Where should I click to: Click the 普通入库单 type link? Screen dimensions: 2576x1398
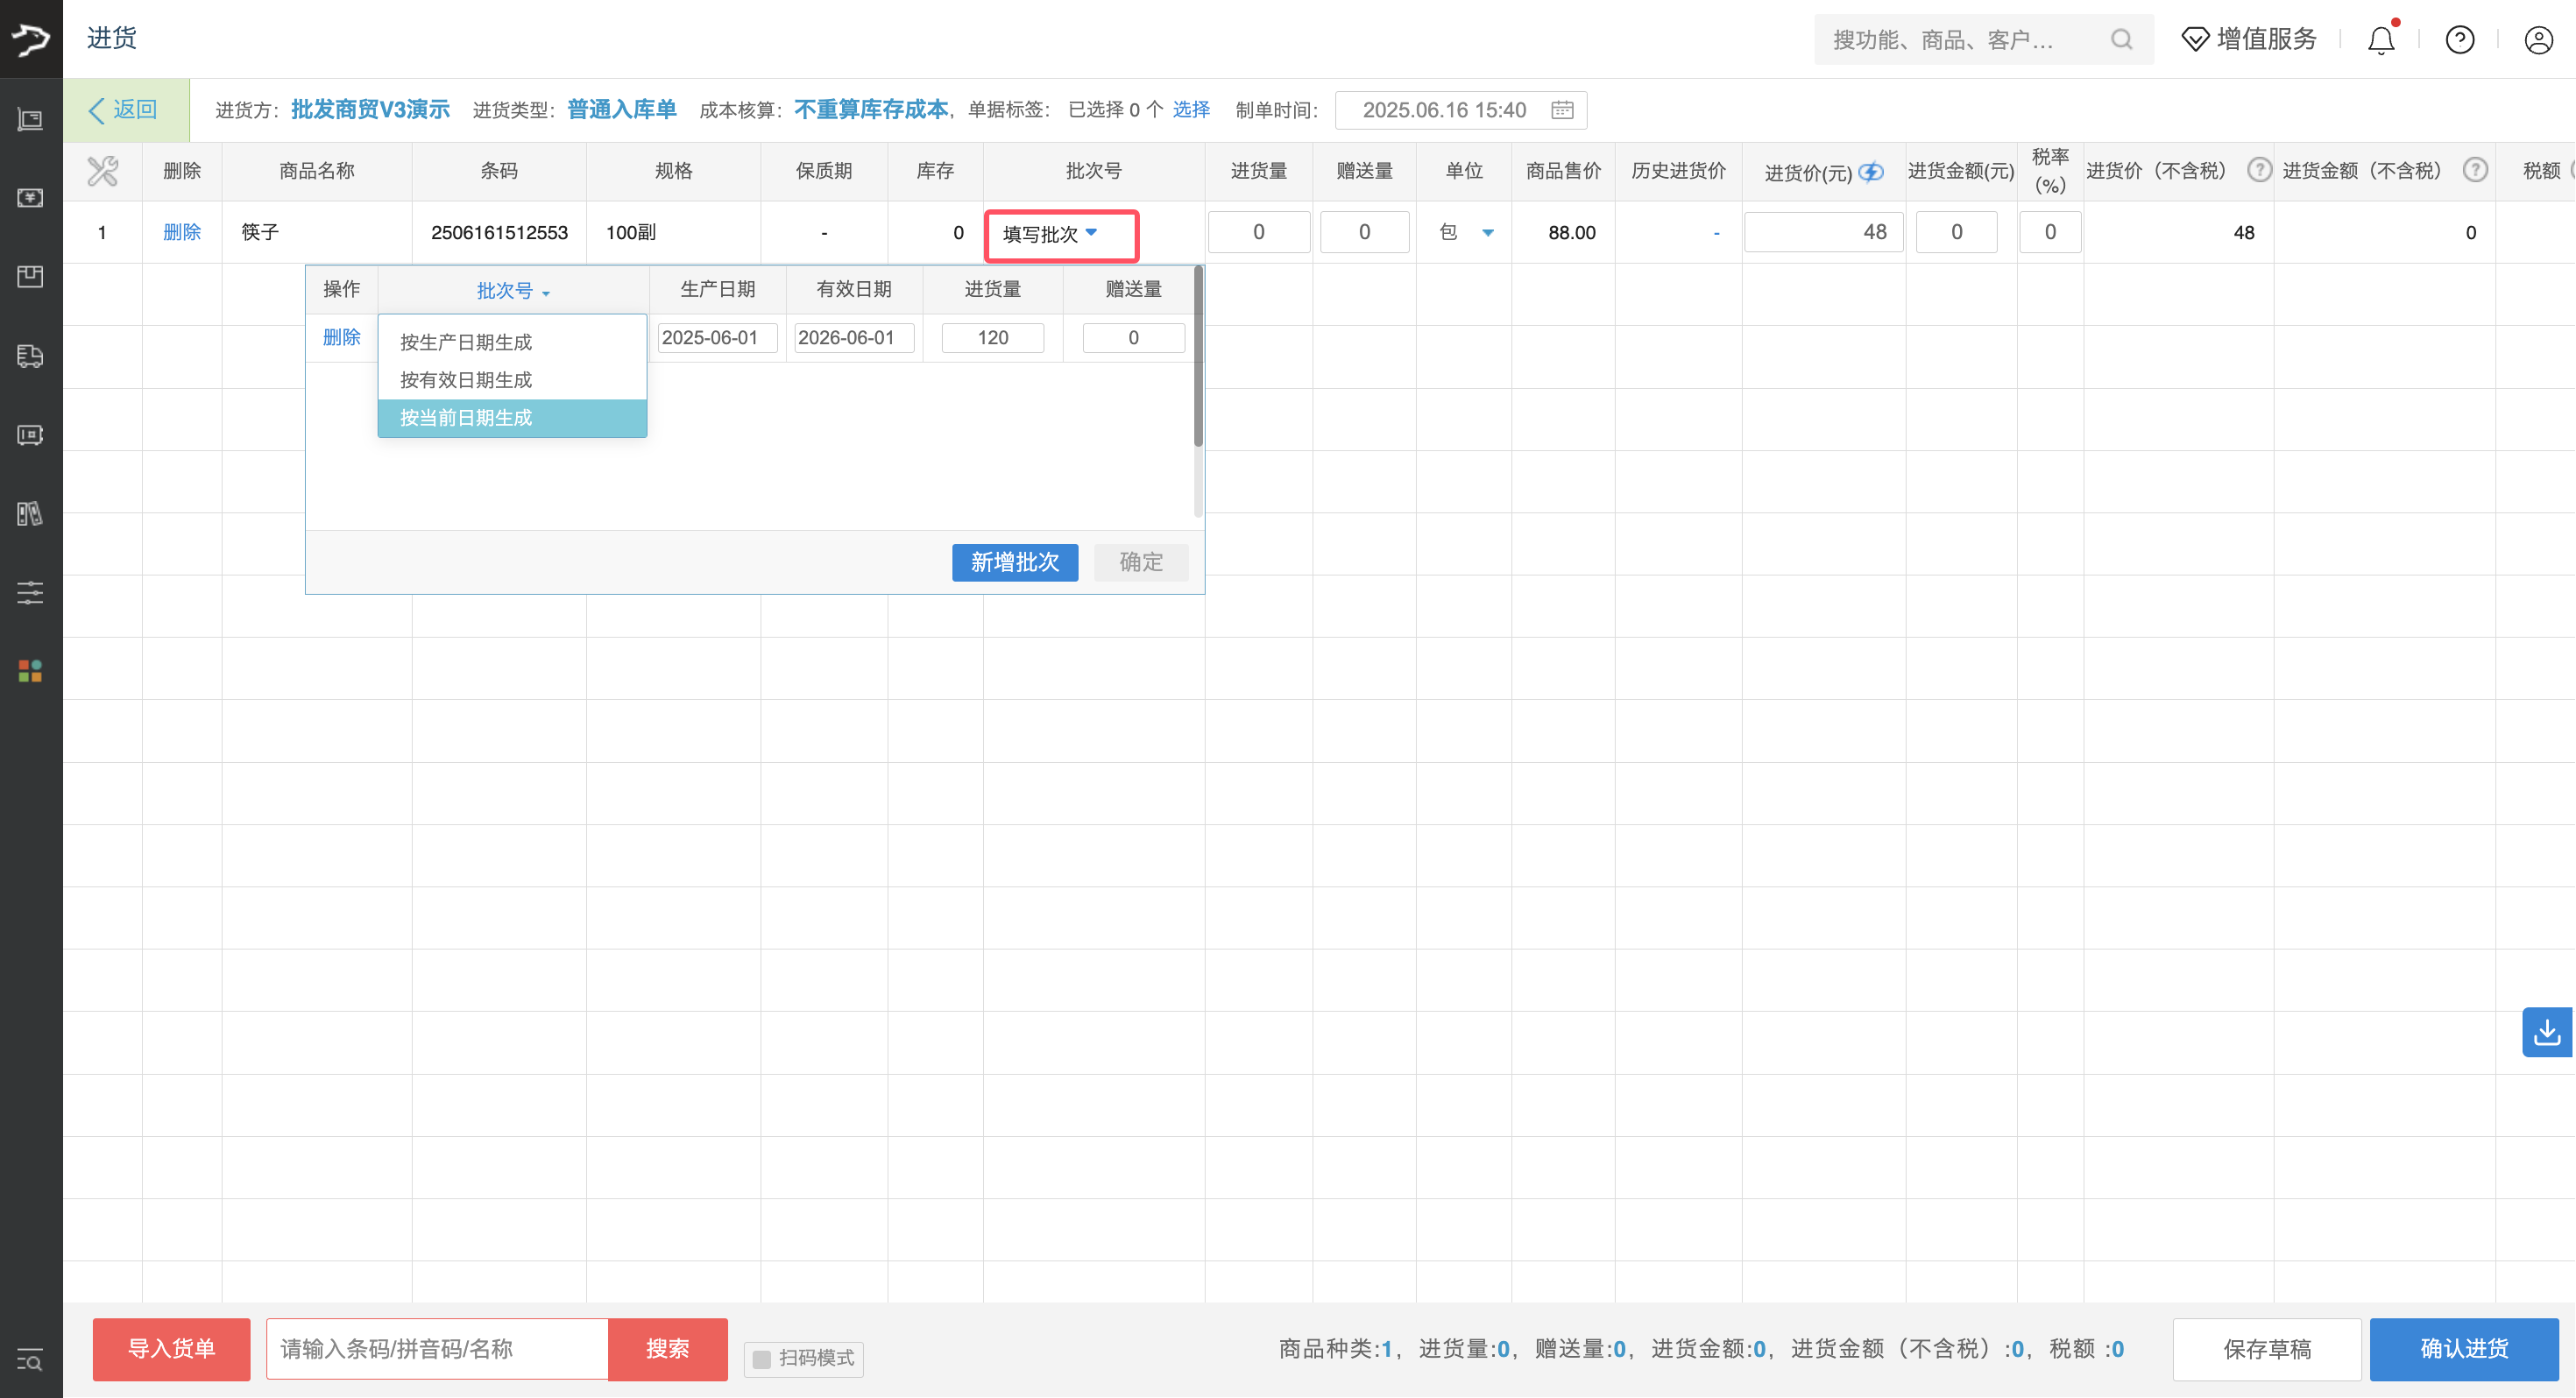tap(621, 110)
